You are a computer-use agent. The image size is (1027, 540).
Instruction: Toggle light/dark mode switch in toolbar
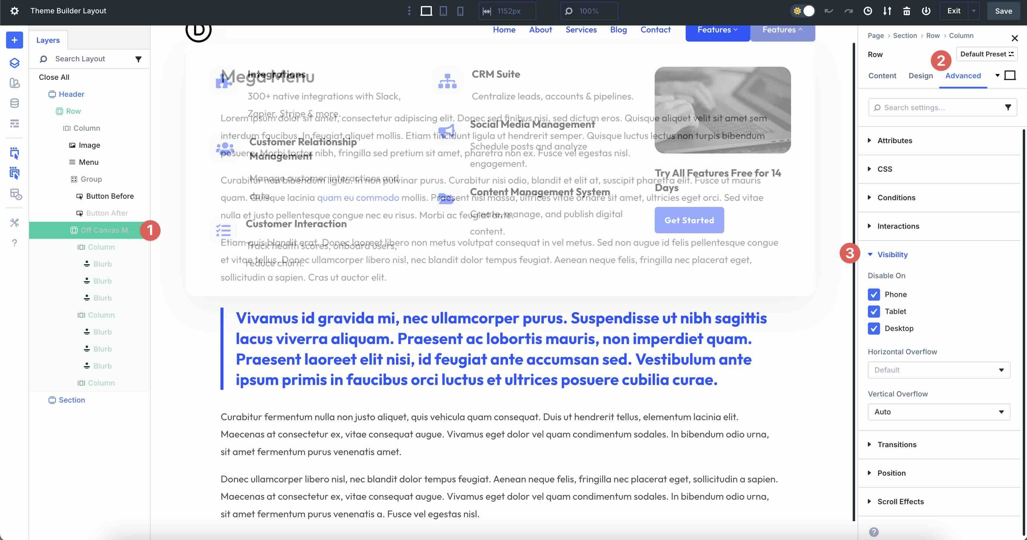[803, 11]
